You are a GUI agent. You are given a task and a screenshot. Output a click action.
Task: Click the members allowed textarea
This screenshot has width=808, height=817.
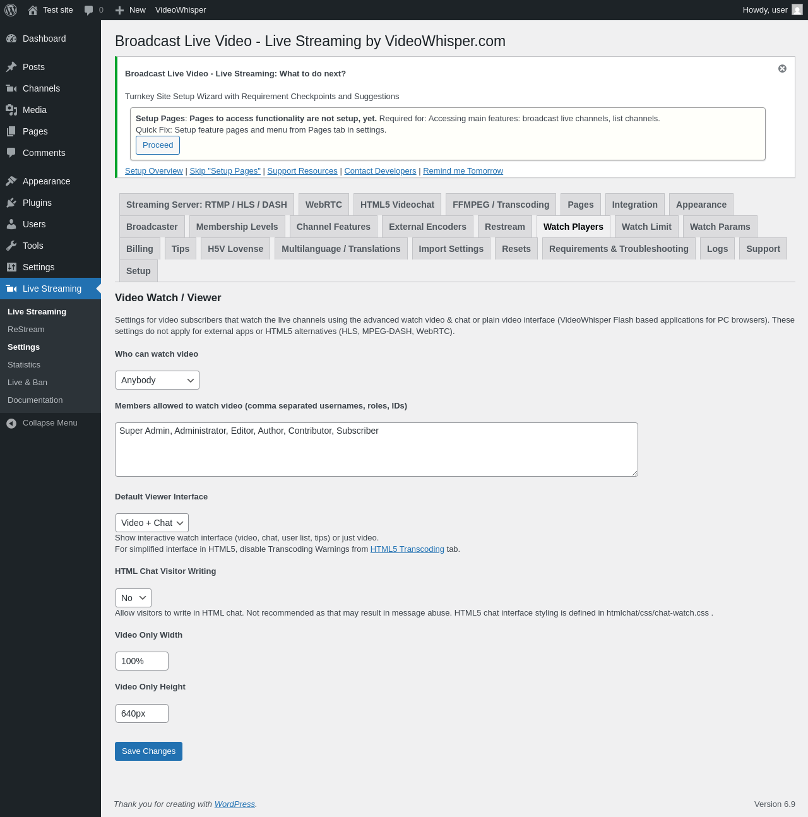coord(376,450)
